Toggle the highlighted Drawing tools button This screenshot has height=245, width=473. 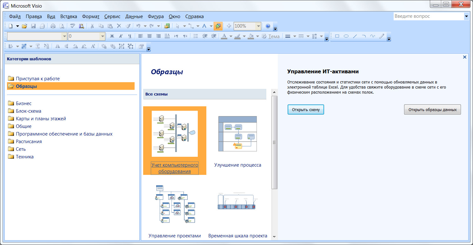point(218,26)
